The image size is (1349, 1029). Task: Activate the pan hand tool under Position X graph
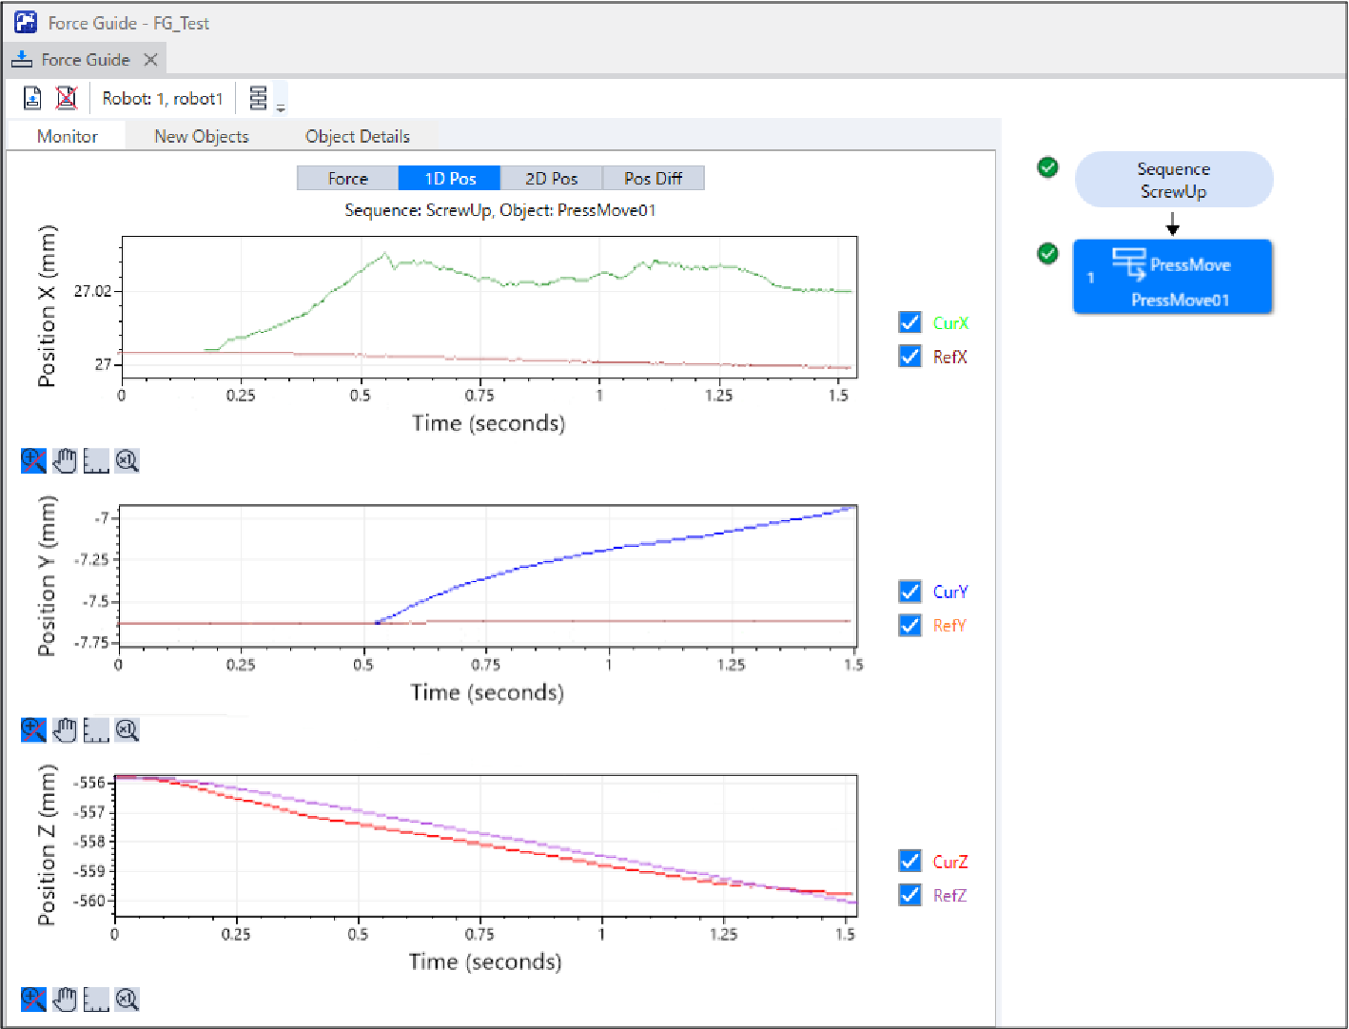65,461
